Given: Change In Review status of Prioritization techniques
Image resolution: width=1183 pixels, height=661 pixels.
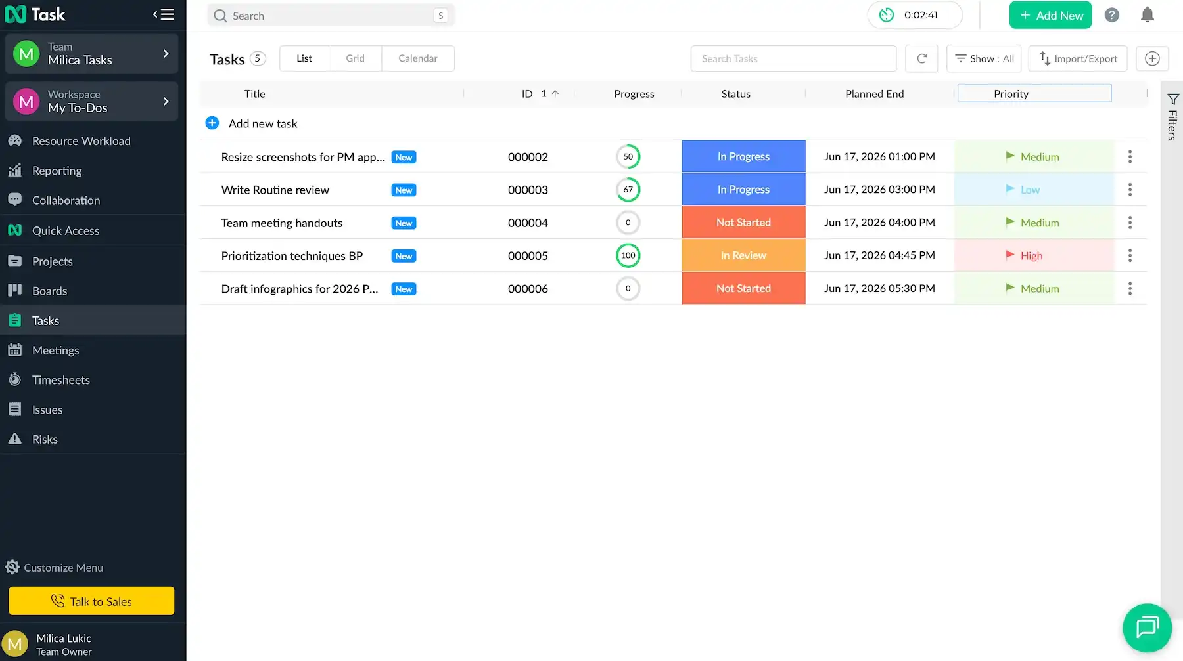Looking at the screenshot, I should pyautogui.click(x=743, y=255).
